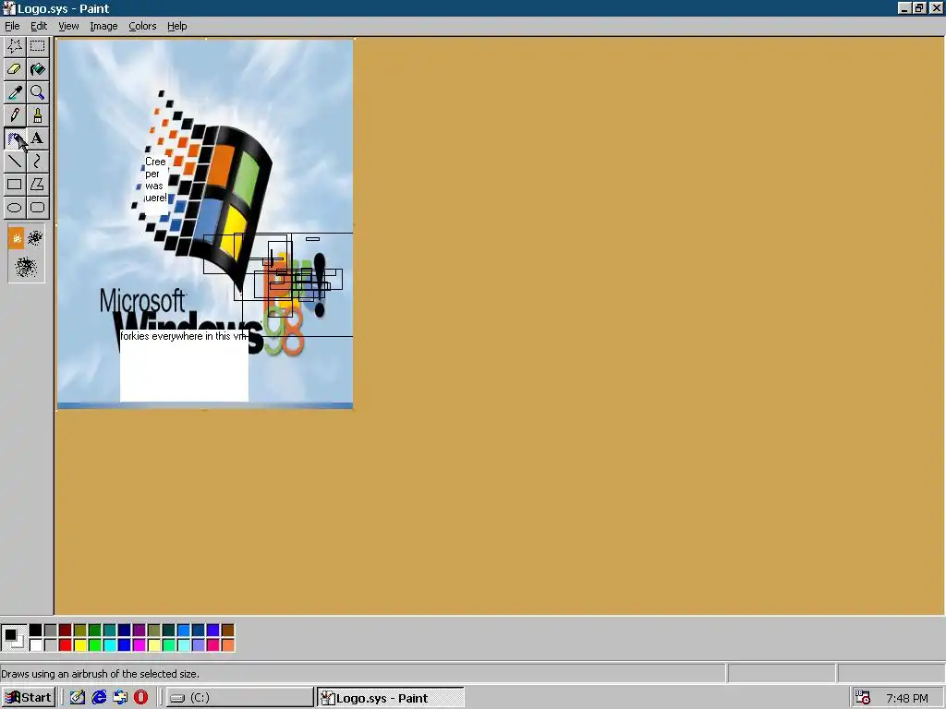The width and height of the screenshot is (946, 709).
Task: Choose the purple swatch
Action: coord(139,631)
